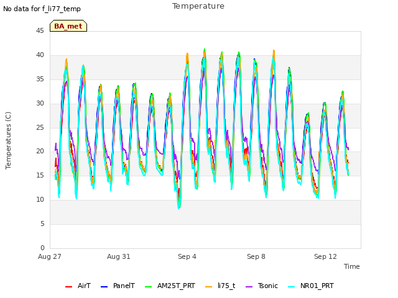This screenshot has height=298, width=398.
Task: Click the BA_met annotation label
Action: (68, 26)
